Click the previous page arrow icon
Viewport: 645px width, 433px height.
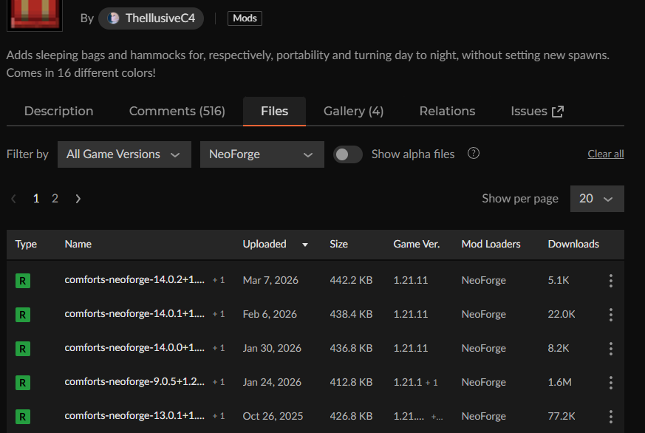[14, 199]
